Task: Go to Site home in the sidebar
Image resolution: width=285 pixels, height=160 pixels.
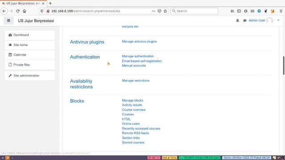Action: [x=30, y=45]
